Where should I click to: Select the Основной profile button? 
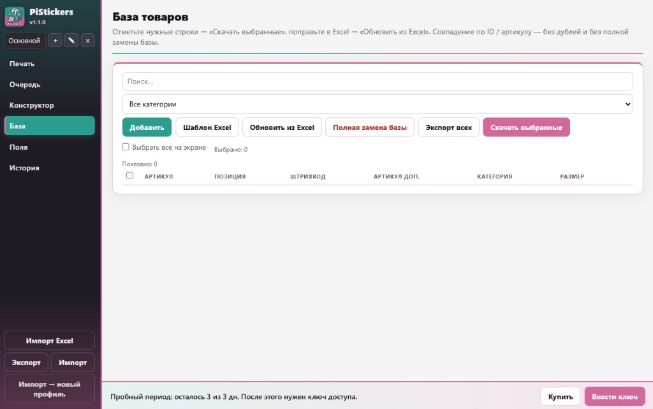[25, 40]
